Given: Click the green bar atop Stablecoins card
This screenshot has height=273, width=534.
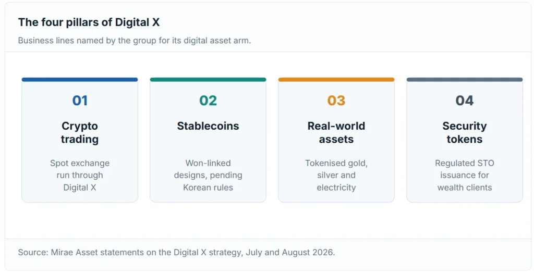Looking at the screenshot, I should (208, 80).
